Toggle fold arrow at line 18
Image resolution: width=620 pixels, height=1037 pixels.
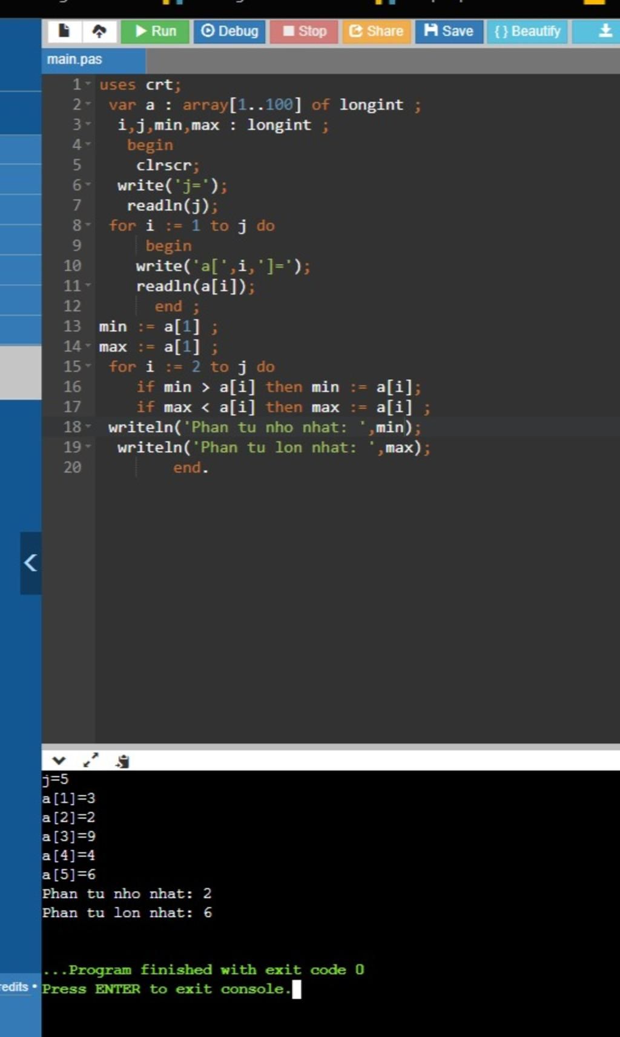click(88, 427)
